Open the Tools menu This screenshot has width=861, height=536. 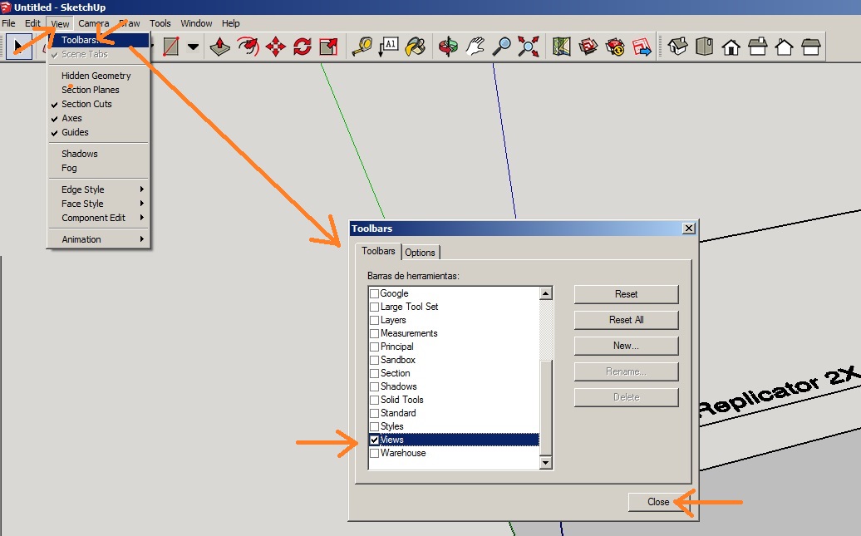160,23
